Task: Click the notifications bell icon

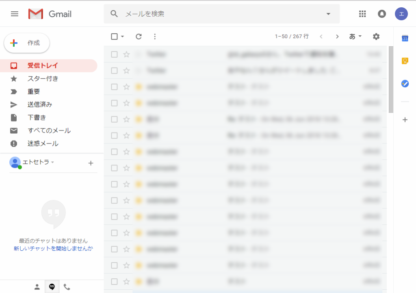Action: [382, 14]
